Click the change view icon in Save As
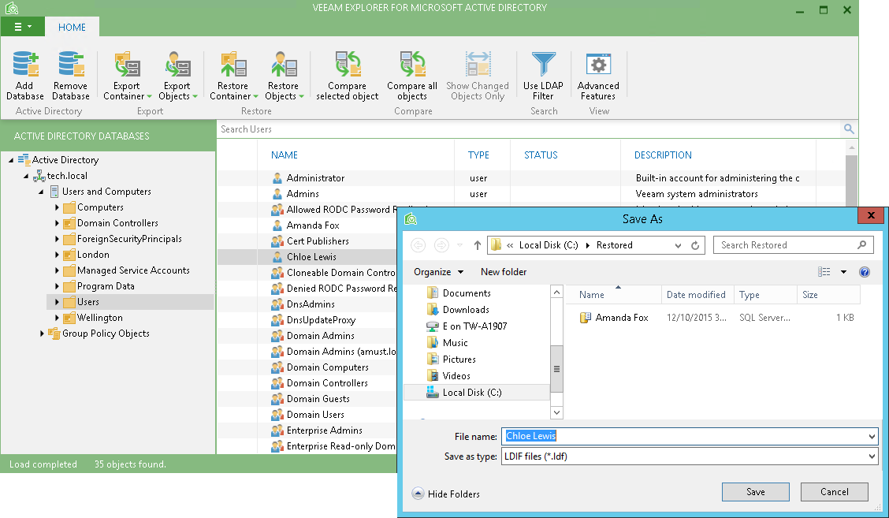Viewport: 889px width, 518px height. tap(824, 272)
